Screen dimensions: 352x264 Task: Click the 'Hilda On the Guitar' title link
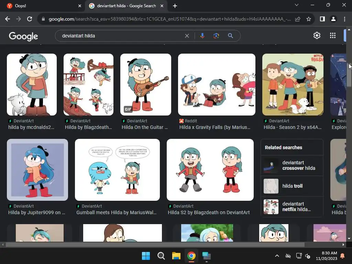point(145,127)
